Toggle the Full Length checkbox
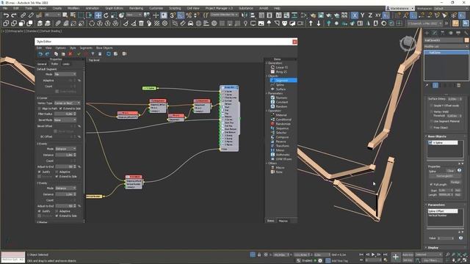Screen dimensions: 470x264 coord(432,184)
